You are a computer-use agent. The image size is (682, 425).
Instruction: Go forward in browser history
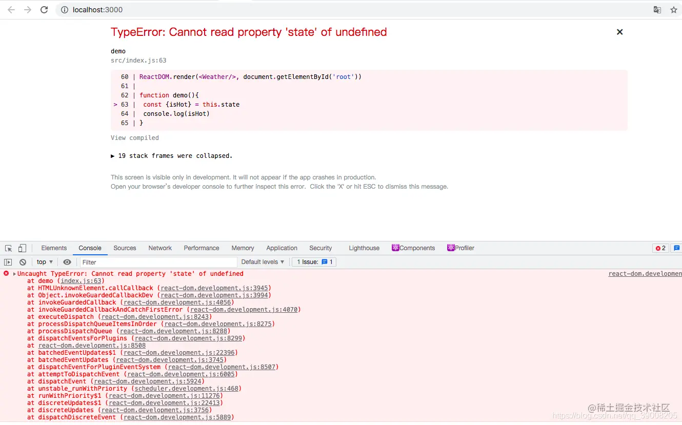[x=28, y=10]
